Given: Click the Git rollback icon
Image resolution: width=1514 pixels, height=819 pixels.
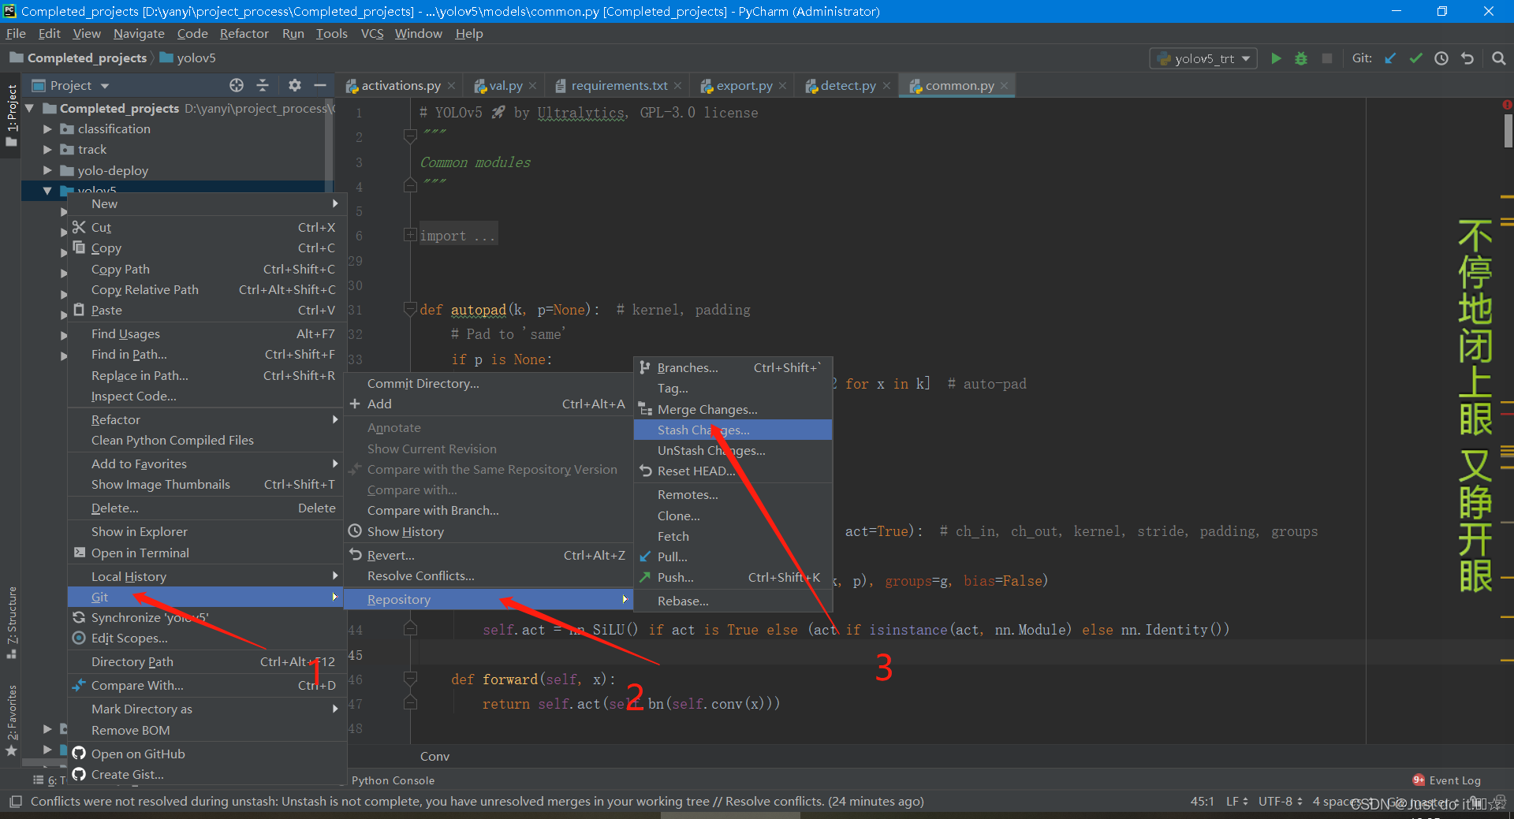Looking at the screenshot, I should coord(1467,58).
